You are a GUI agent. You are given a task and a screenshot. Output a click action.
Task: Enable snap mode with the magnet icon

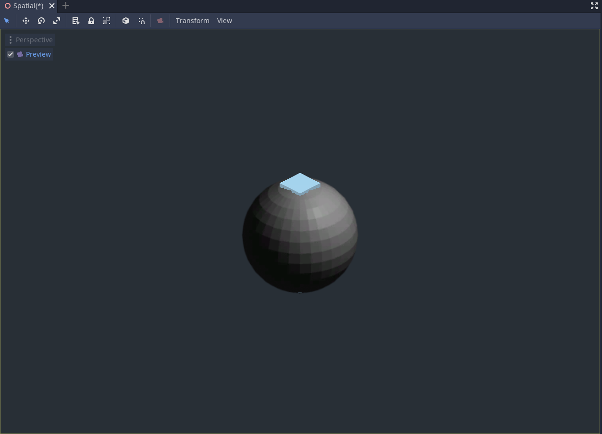[141, 21]
